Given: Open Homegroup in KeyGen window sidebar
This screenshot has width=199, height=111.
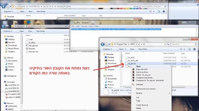Looking at the screenshot, I should [x=12, y=76].
